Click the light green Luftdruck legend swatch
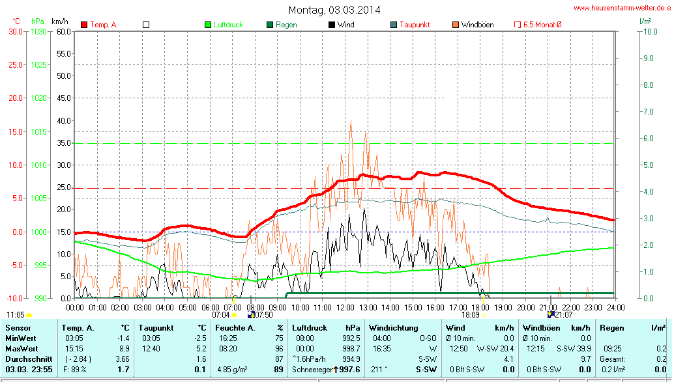 click(x=208, y=25)
